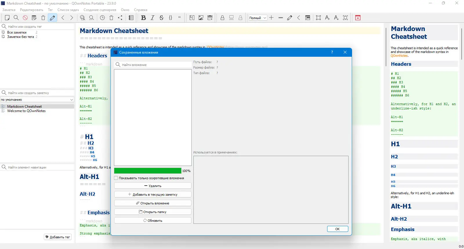Image resolution: width=464 pixels, height=249 pixels.
Task: Open the Создание сценариев menu
Action: coord(100,10)
